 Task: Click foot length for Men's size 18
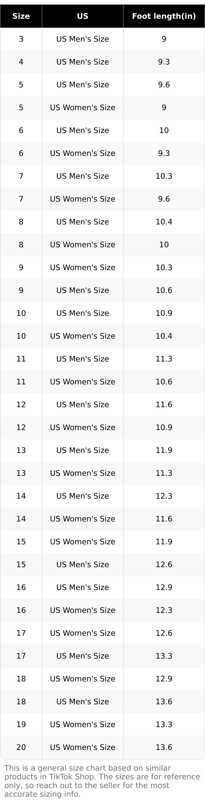pyautogui.click(x=164, y=702)
